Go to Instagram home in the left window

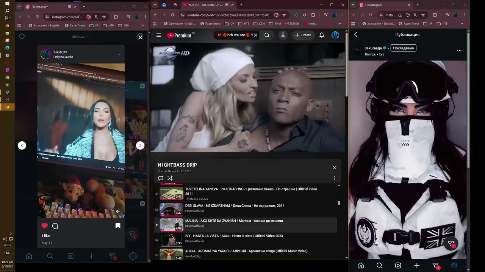pos(29,256)
